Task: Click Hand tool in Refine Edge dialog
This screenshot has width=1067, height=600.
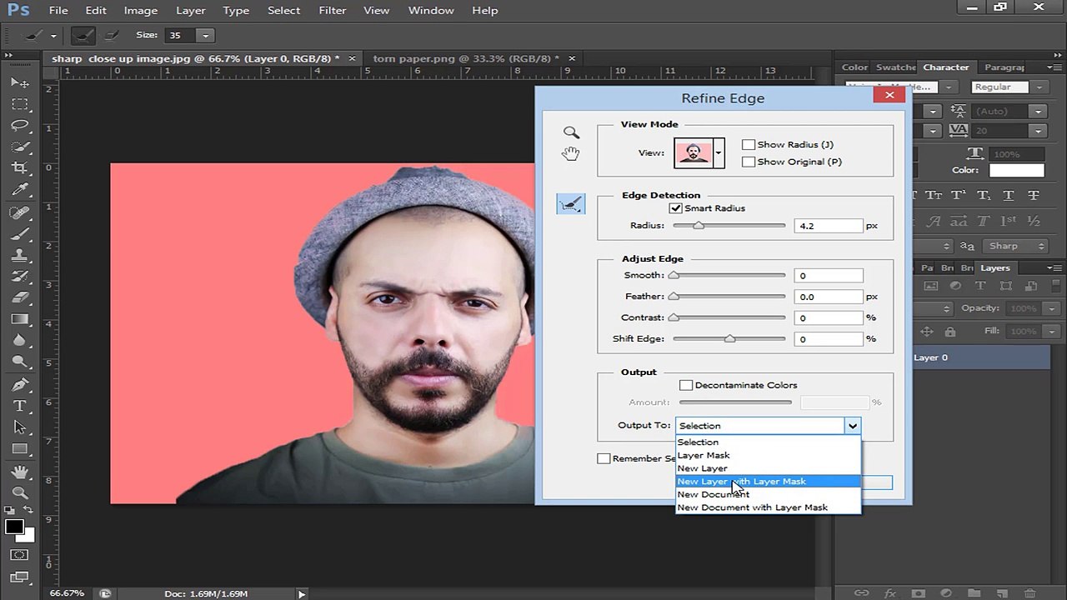Action: click(571, 153)
